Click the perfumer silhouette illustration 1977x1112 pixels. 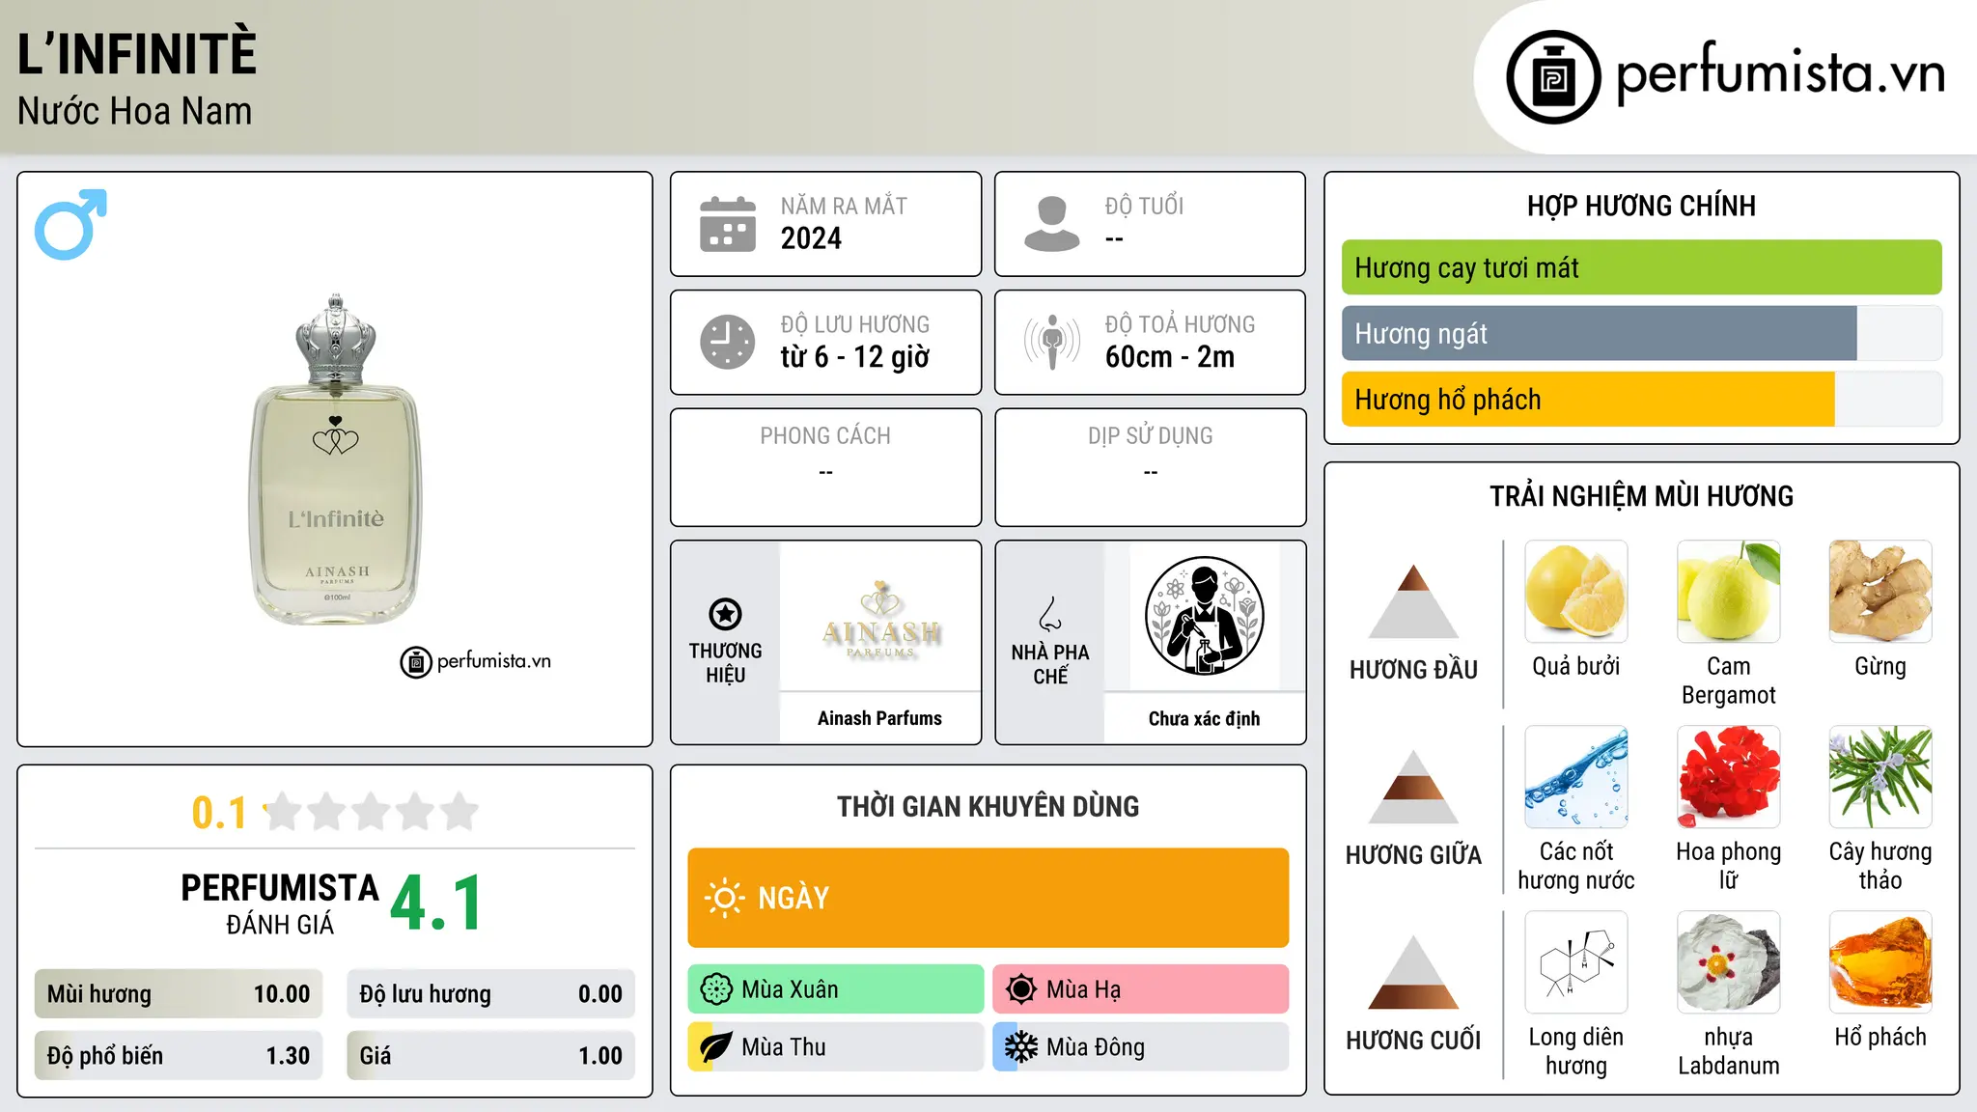coord(1204,616)
